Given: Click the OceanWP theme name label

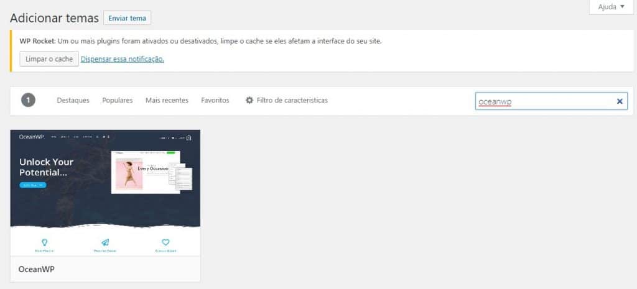Looking at the screenshot, I should (x=37, y=269).
